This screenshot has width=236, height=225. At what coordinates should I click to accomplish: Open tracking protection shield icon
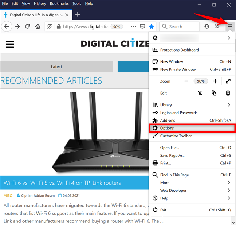[50, 27]
